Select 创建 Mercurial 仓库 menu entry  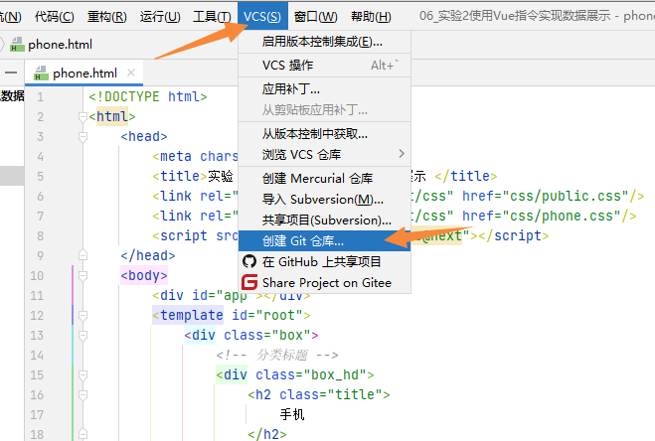coord(325,179)
